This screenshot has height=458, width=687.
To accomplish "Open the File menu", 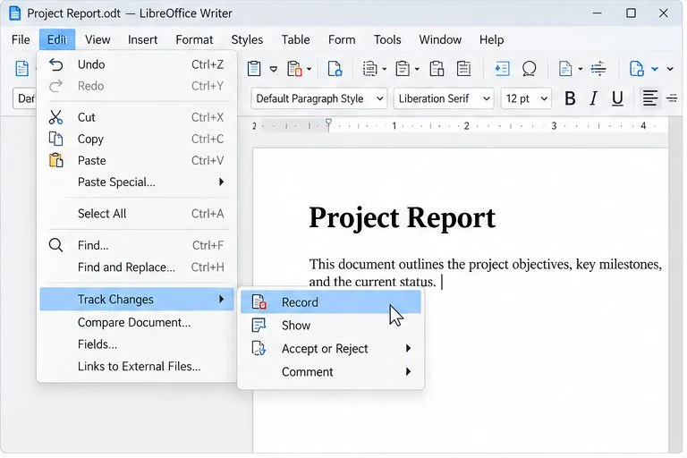I will (21, 39).
